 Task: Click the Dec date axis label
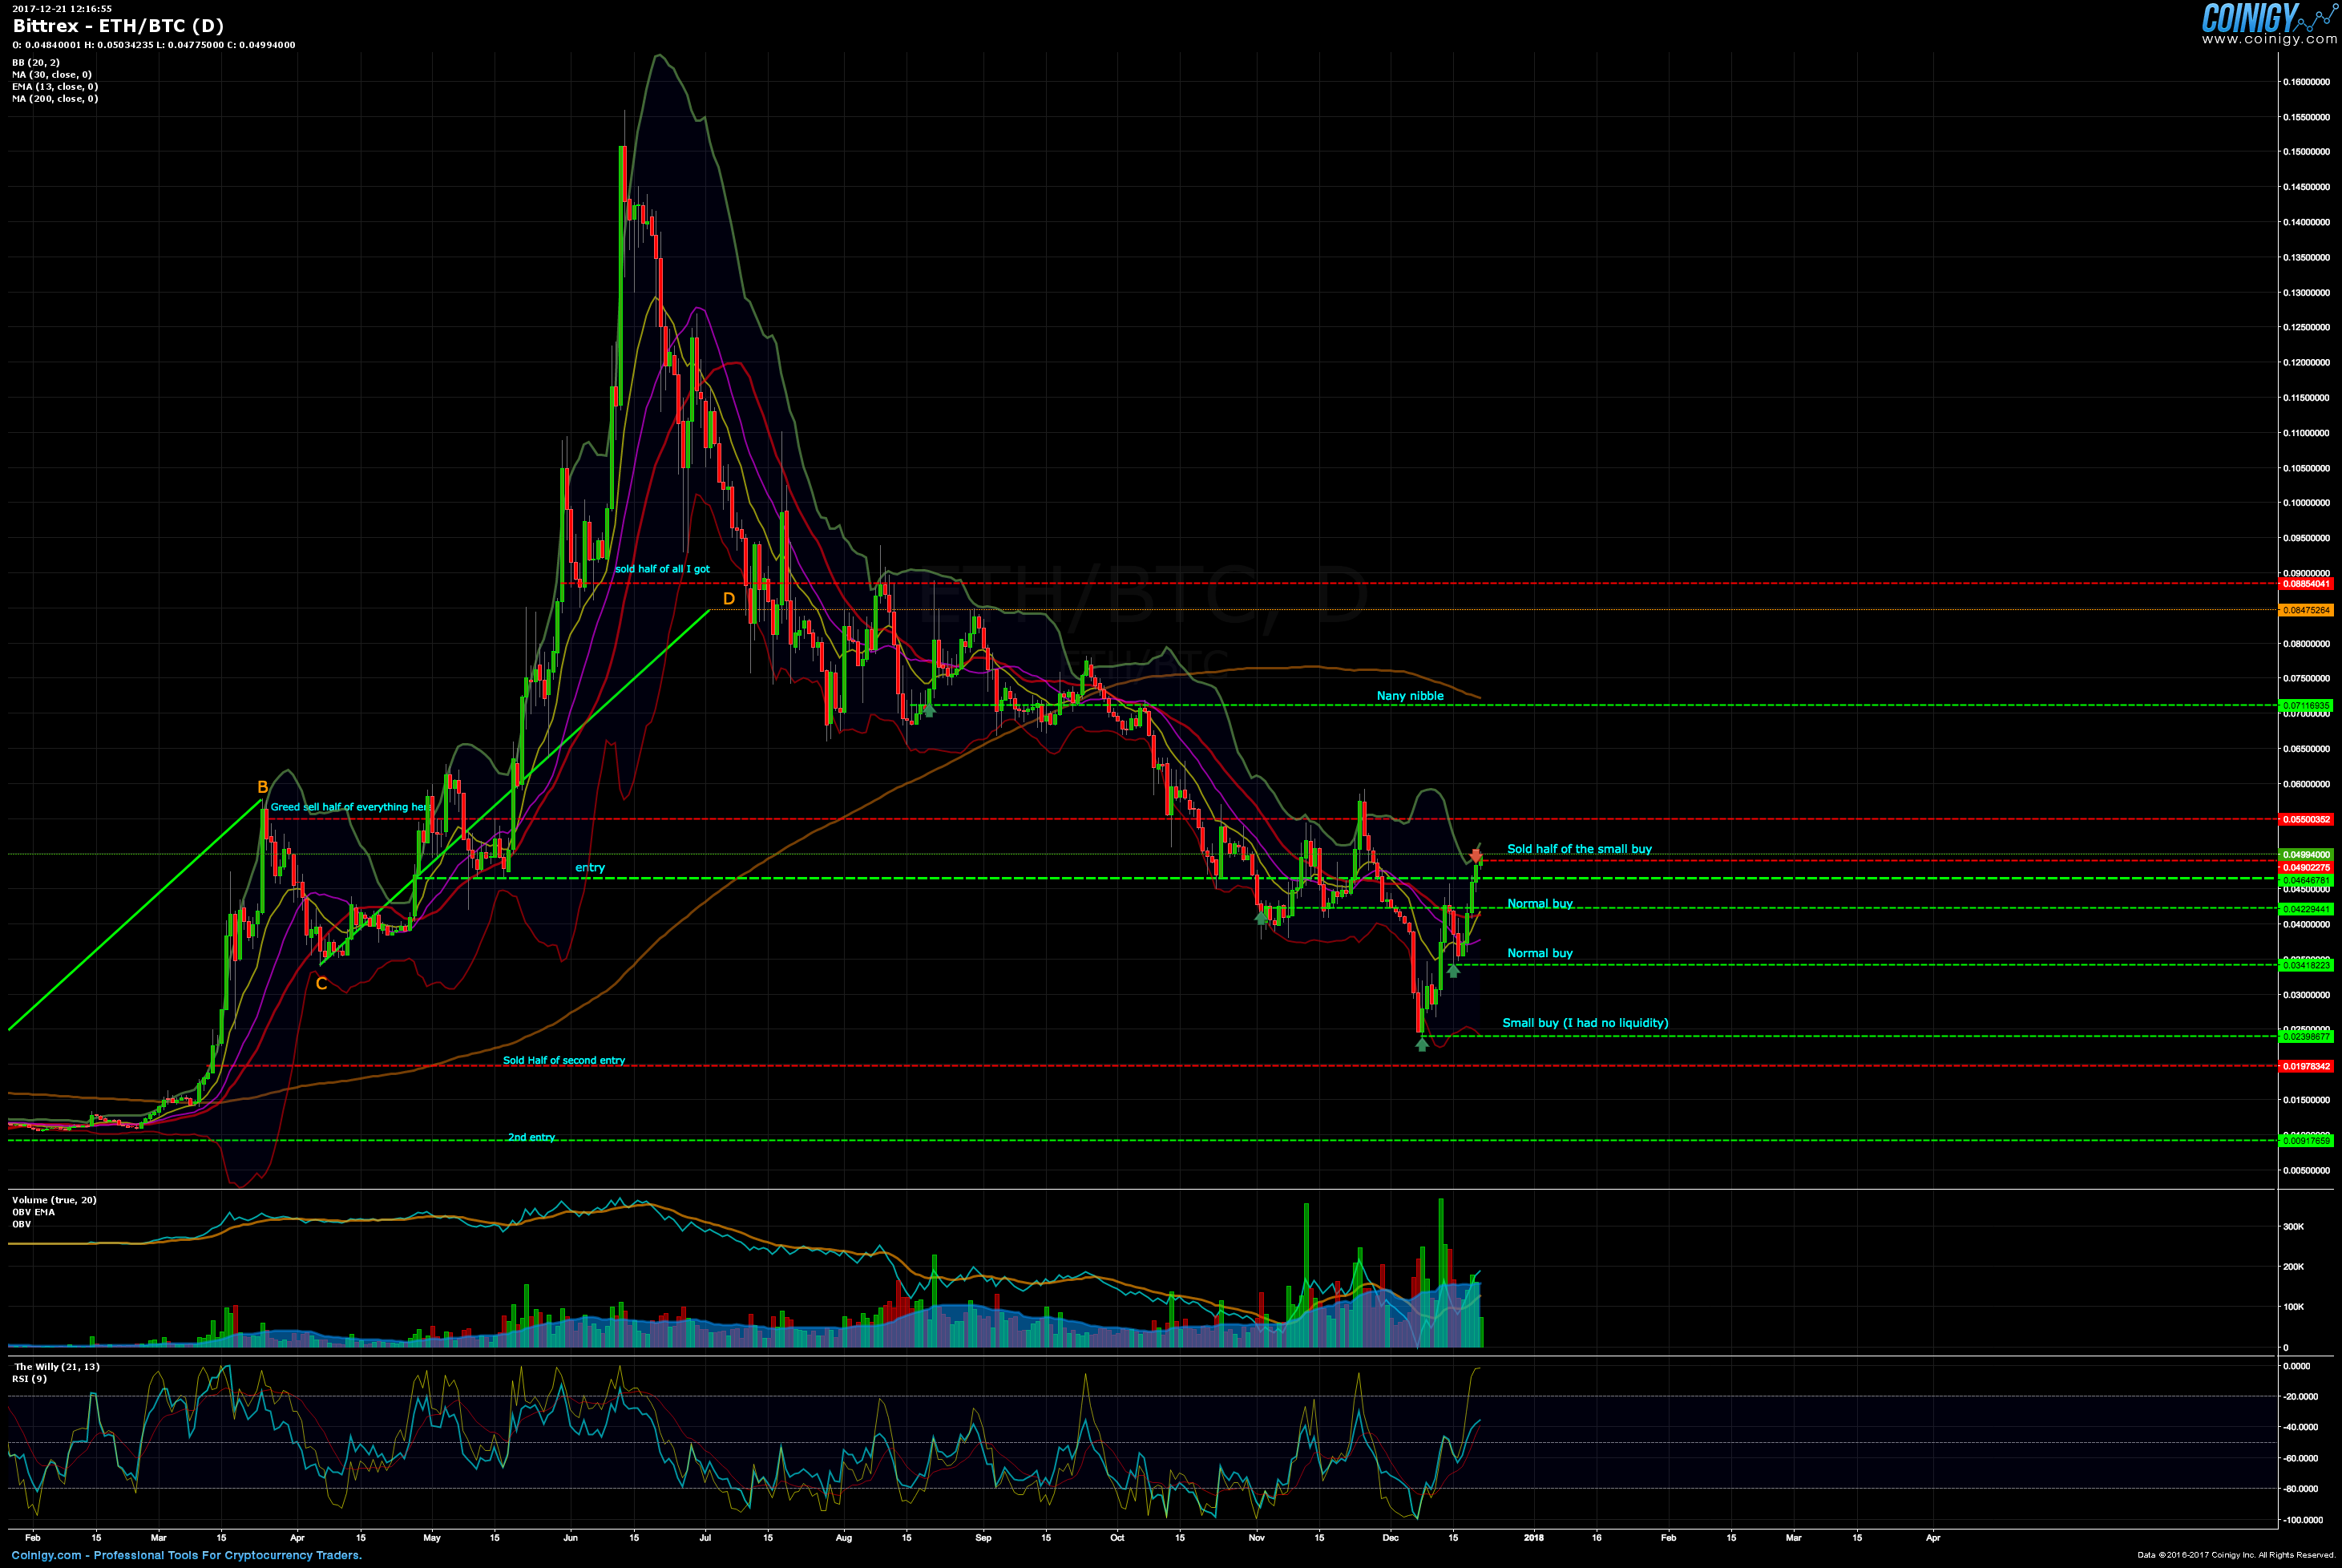coord(1391,1538)
